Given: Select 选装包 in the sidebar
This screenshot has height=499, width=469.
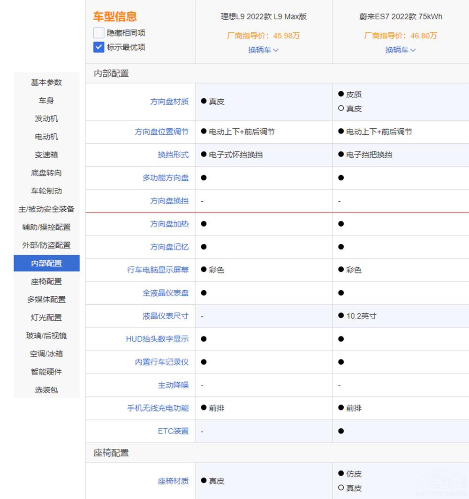Looking at the screenshot, I should click(46, 390).
